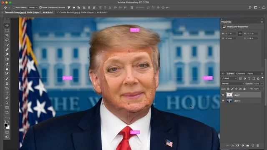Toggle Lock transparent pixels

[228, 89]
